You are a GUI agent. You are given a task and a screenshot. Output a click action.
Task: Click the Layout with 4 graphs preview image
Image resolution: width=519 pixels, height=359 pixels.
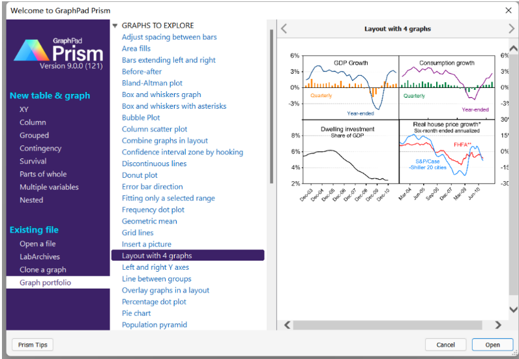[399, 128]
